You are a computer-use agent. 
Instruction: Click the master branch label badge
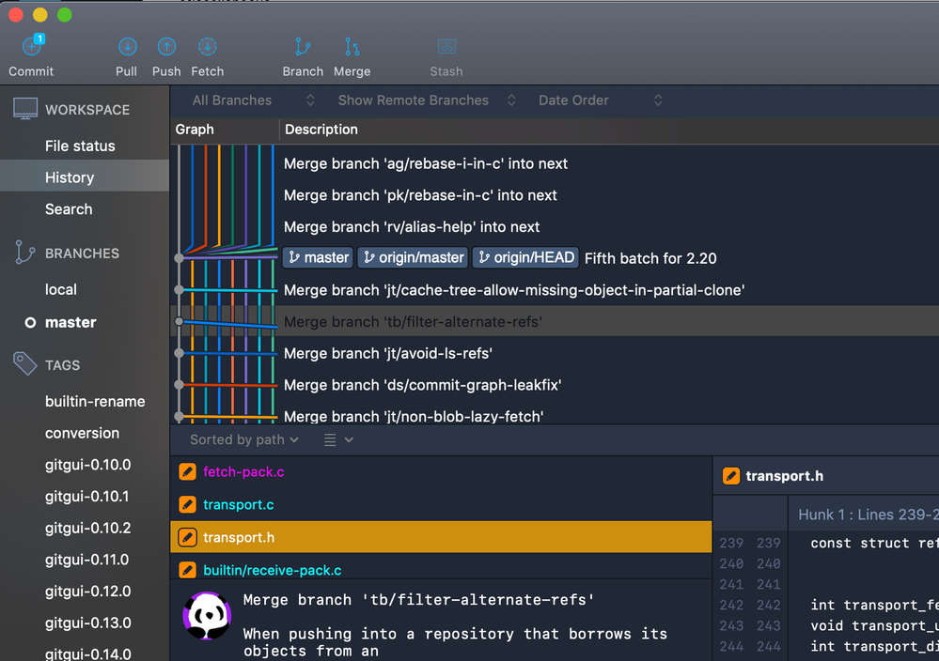click(318, 258)
